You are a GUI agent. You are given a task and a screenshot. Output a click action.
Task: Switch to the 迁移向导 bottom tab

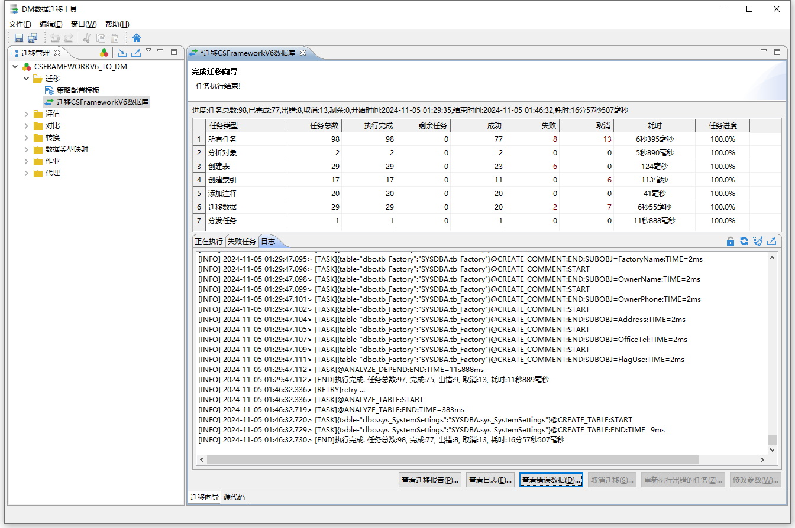(205, 497)
